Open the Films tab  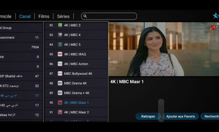(x=44, y=16)
